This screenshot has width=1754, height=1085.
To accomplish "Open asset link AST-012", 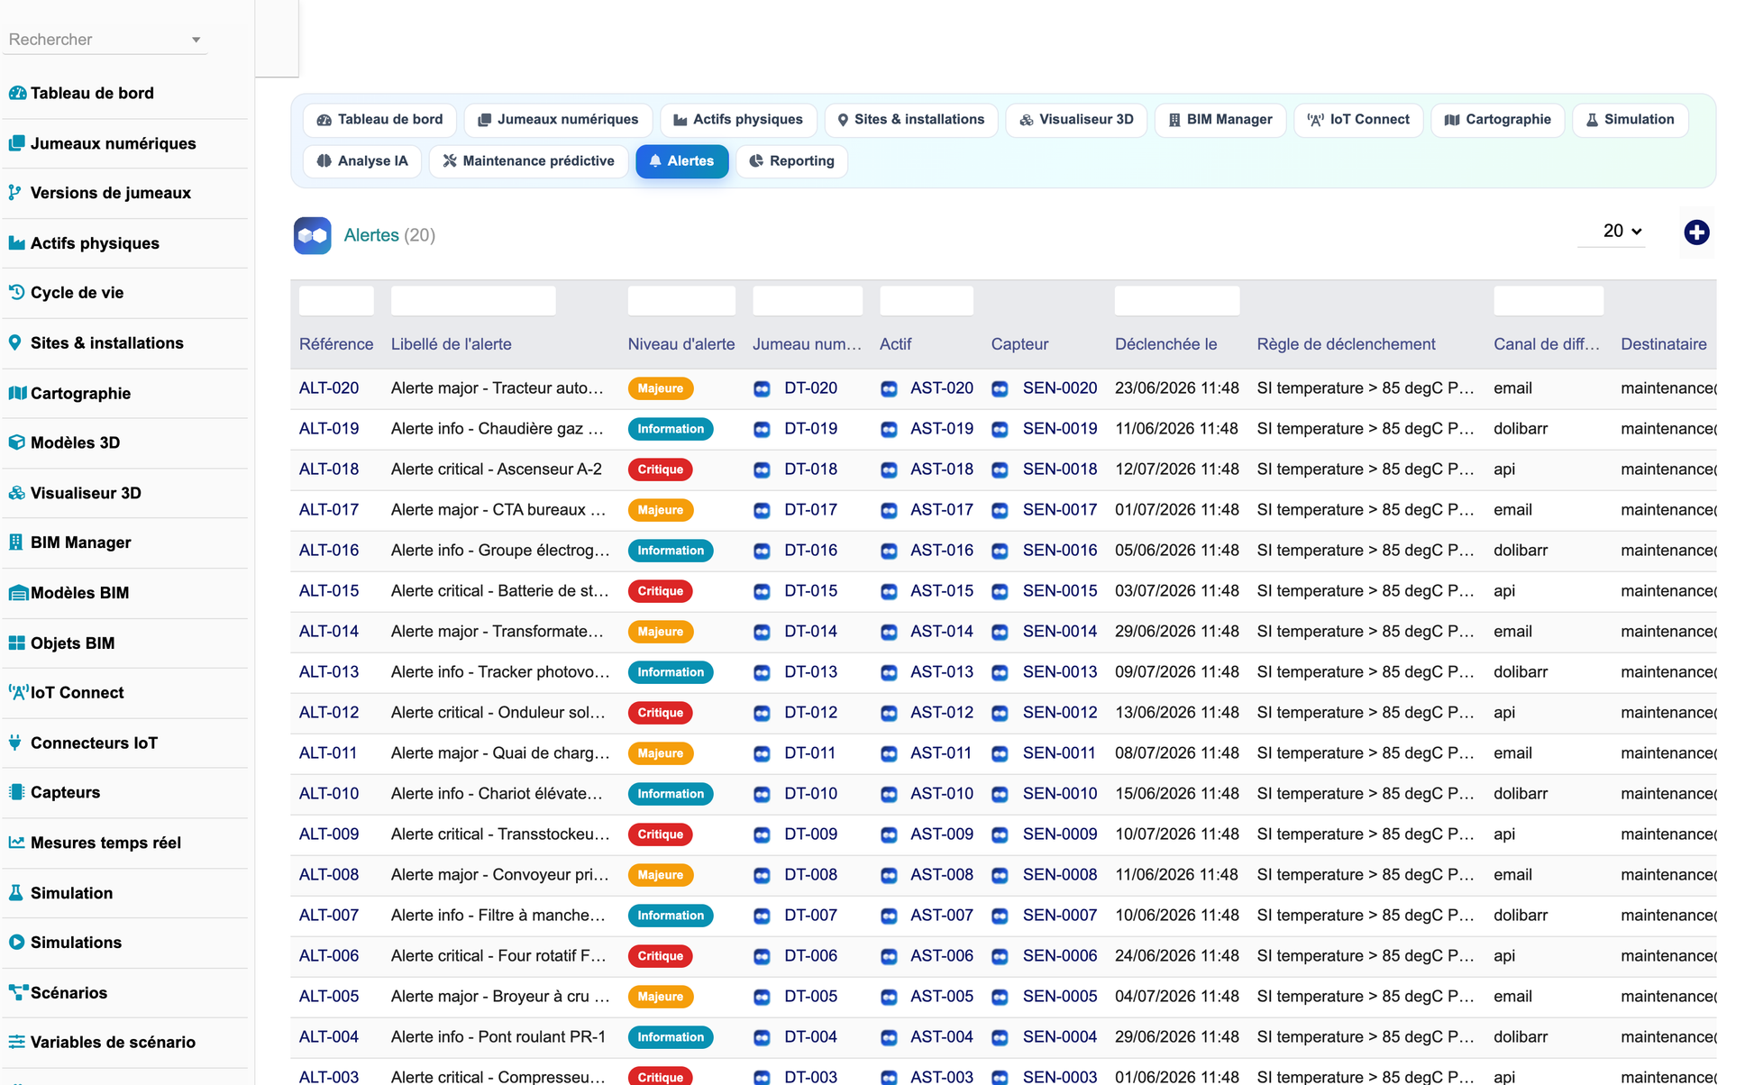I will coord(942,713).
